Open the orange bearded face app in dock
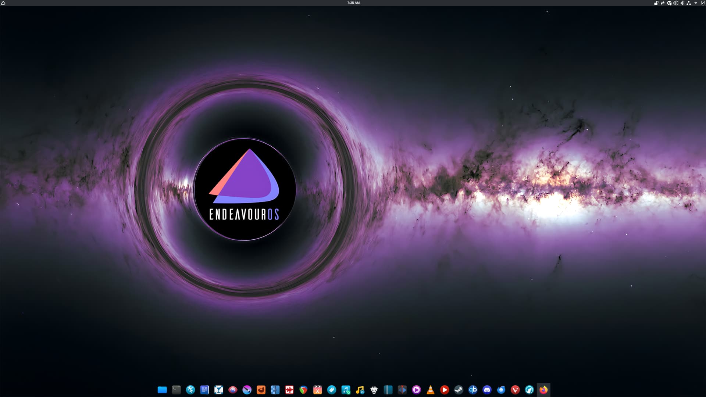 tap(261, 390)
